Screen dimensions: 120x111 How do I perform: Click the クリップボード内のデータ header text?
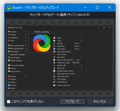[x=59, y=15]
